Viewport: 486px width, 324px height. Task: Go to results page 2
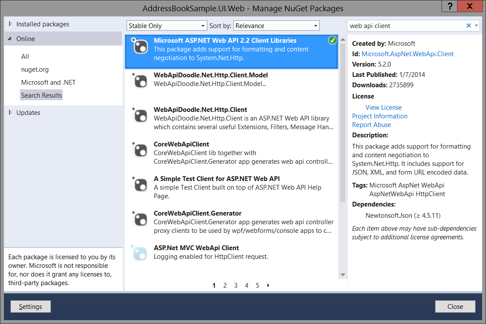click(x=225, y=285)
